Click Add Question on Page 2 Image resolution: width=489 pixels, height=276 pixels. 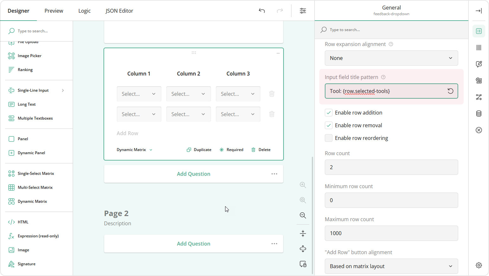(194, 243)
